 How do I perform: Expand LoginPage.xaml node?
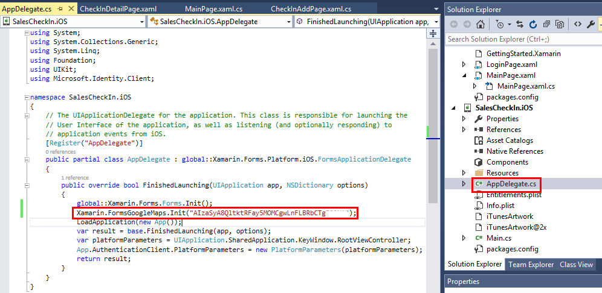[464, 65]
